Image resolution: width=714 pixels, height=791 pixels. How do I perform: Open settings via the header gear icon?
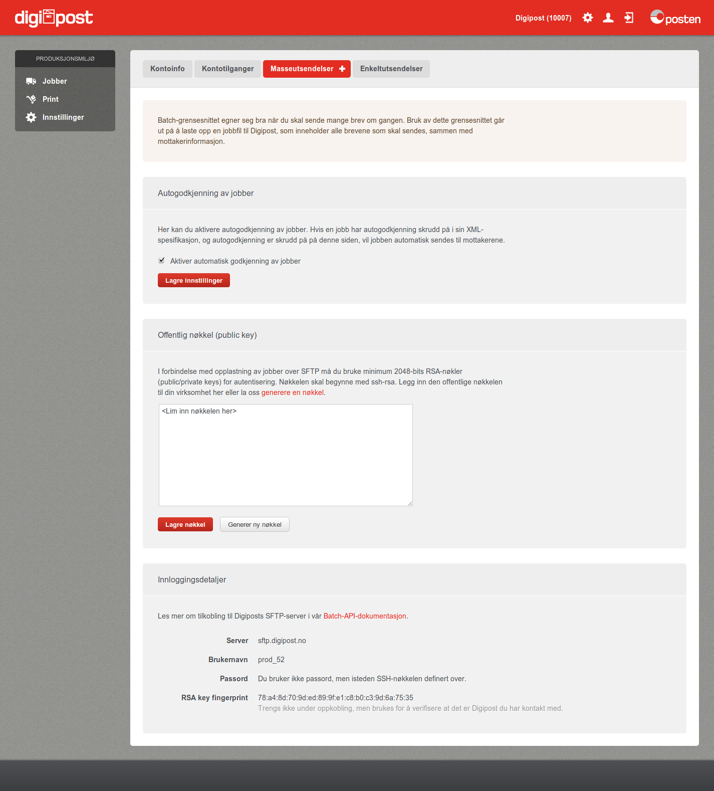pos(588,18)
